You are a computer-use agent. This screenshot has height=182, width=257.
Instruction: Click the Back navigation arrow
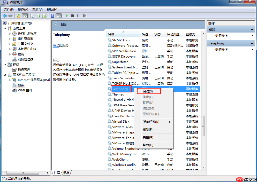4,16
